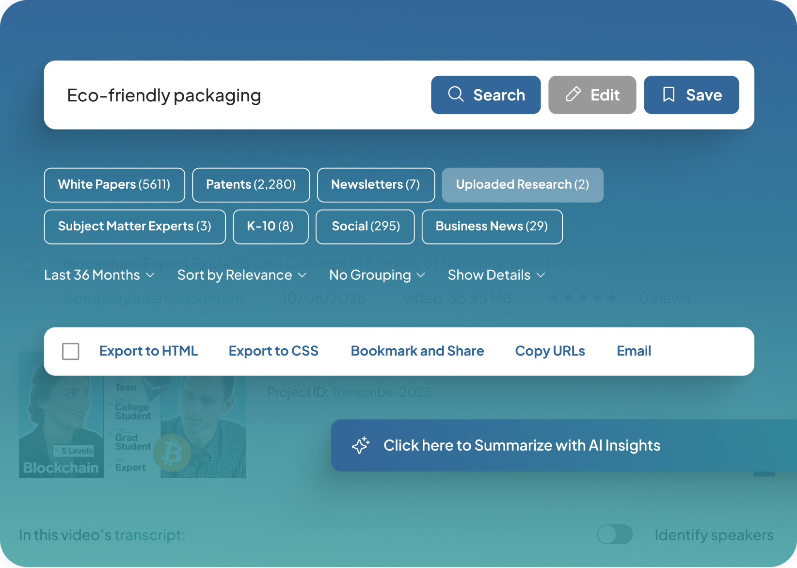Open Subject Matter Experts (3) tab
Screen dimensions: 797x568
point(135,227)
